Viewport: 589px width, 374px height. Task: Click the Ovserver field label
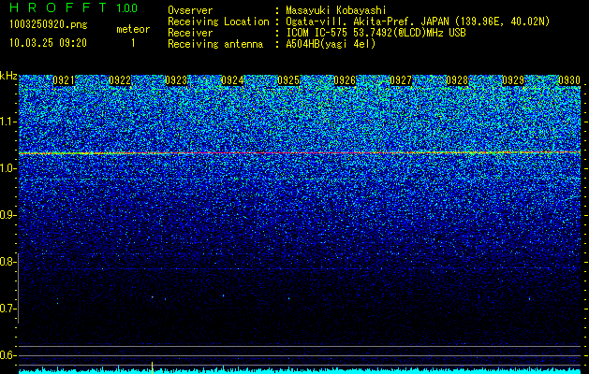(x=190, y=10)
